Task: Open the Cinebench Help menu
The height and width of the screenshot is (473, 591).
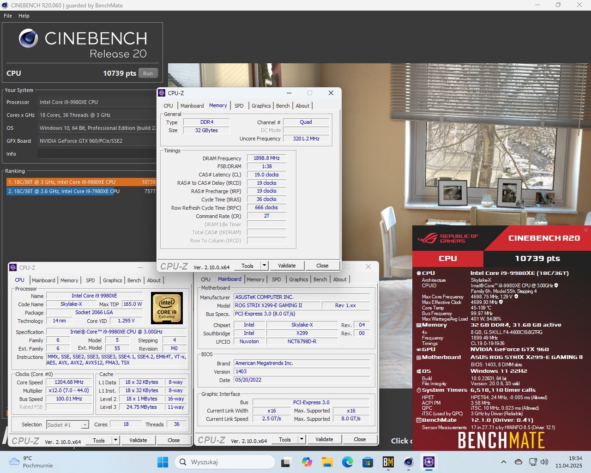Action: pyautogui.click(x=24, y=16)
